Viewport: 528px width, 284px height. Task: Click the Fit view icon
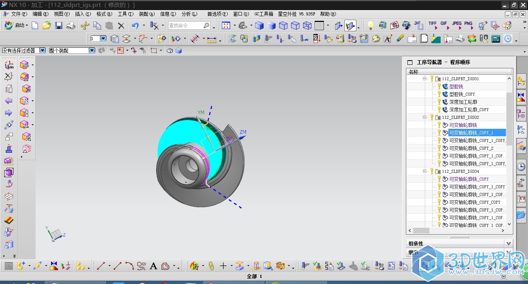point(226,25)
